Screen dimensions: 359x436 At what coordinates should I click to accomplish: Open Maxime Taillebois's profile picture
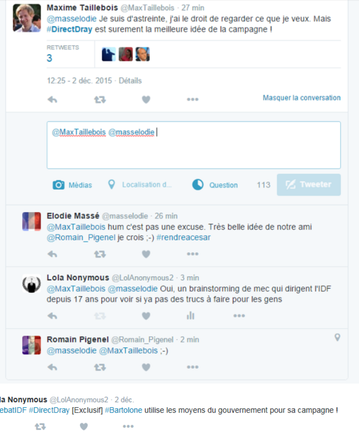click(x=27, y=18)
